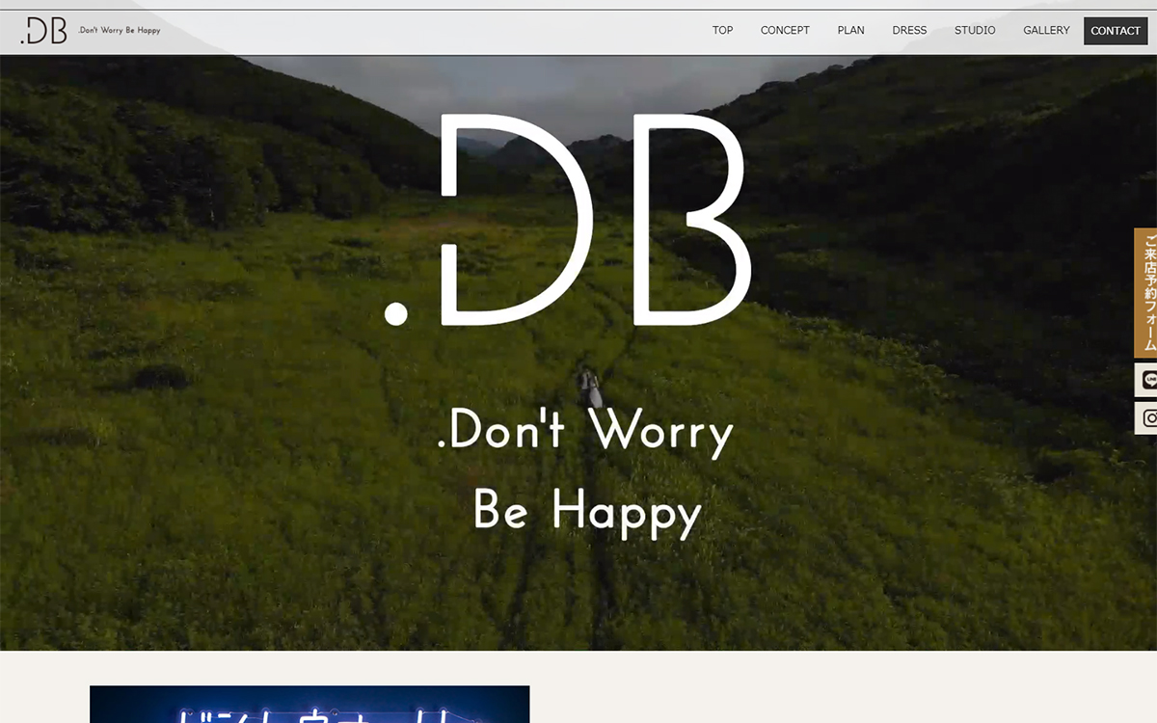The width and height of the screenshot is (1157, 723).
Task: Select PLAN in the navigation bar
Action: click(x=850, y=31)
